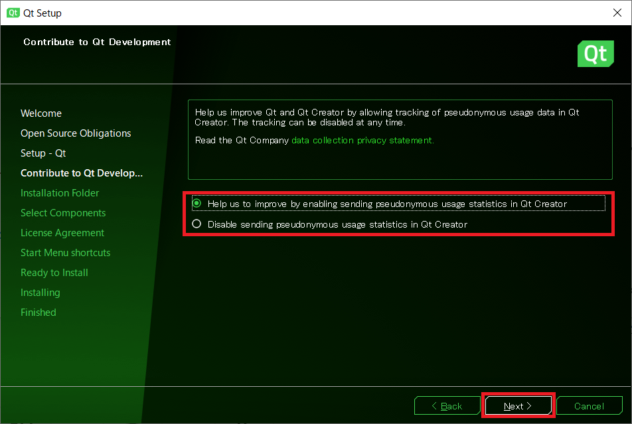Select the Open Source Obligations step

pyautogui.click(x=76, y=133)
